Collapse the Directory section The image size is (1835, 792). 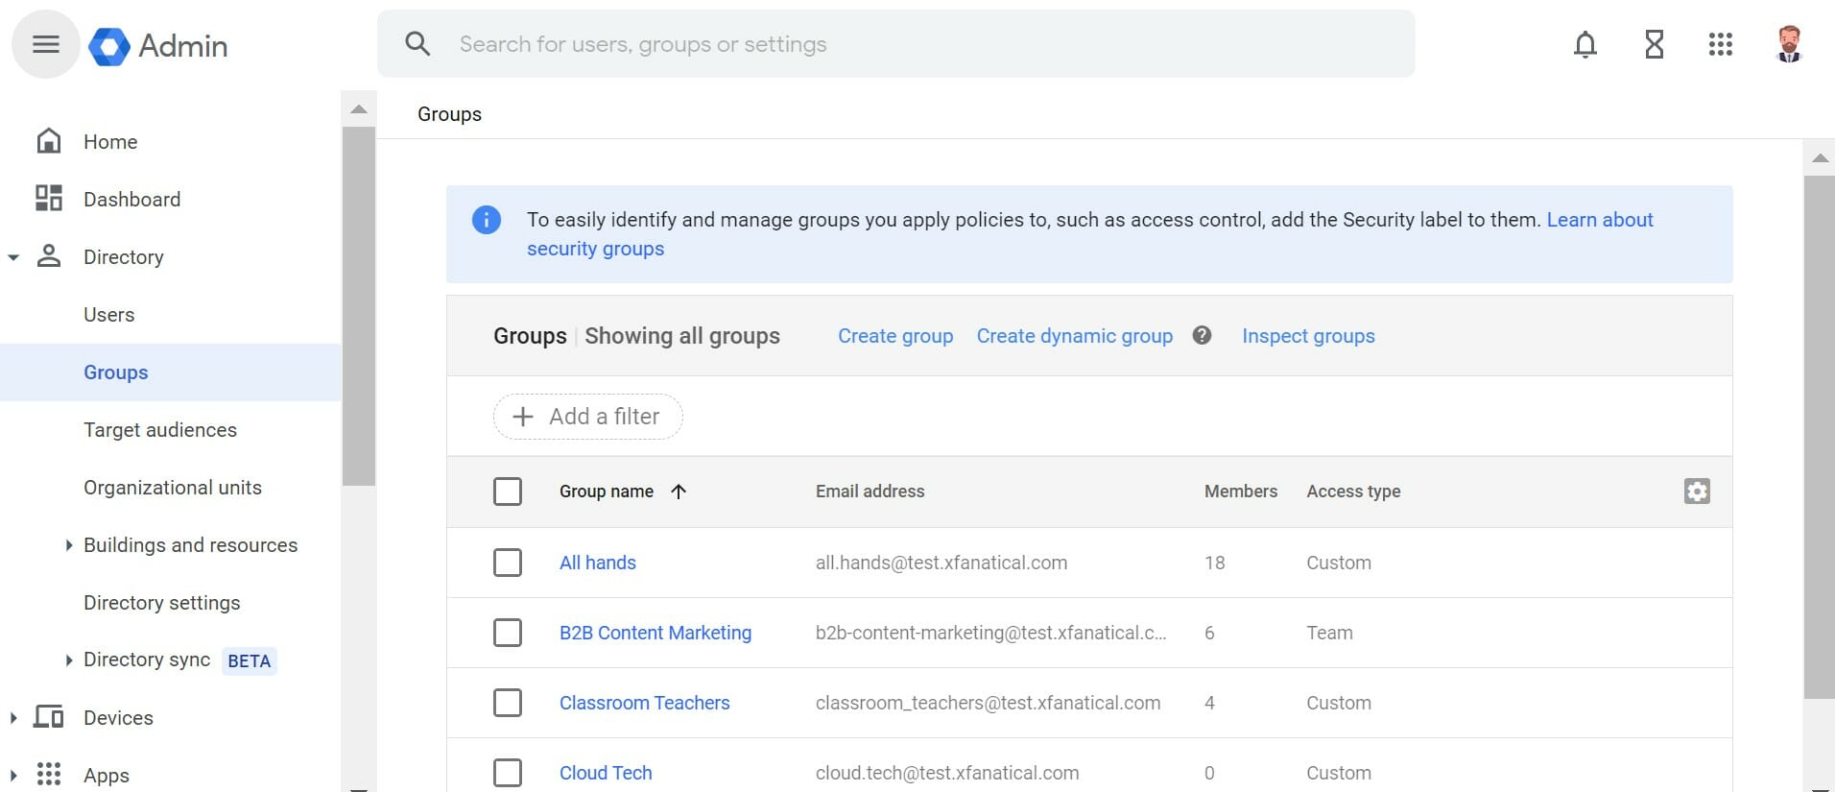click(x=13, y=257)
